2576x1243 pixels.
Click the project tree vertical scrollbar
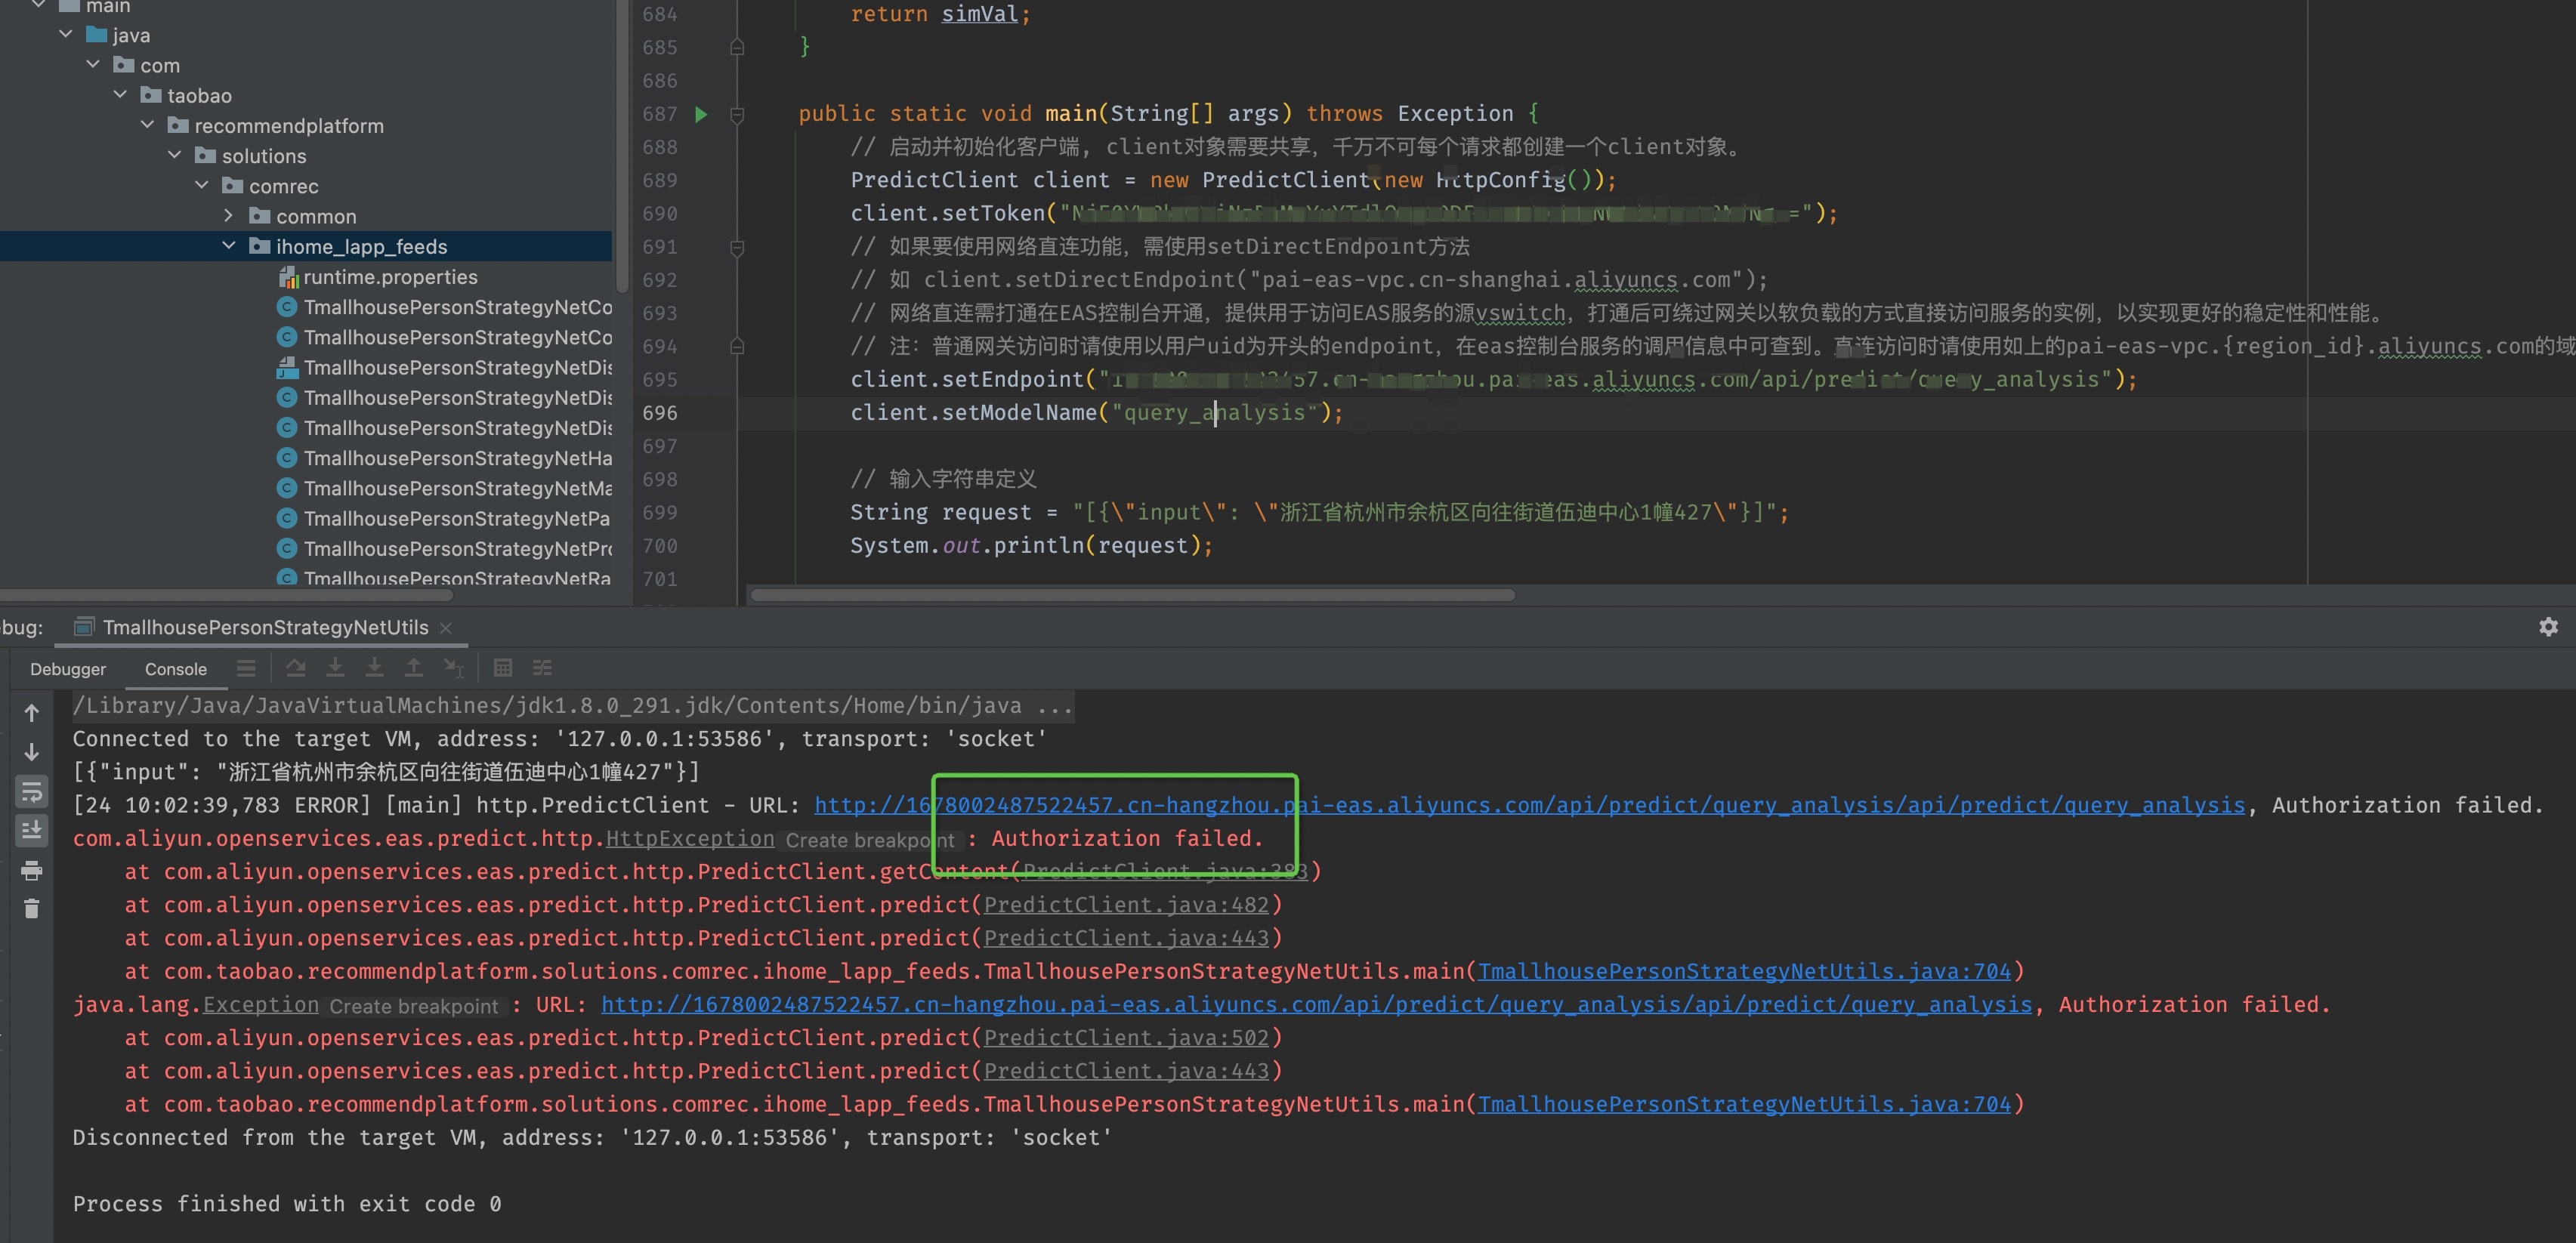[622, 145]
